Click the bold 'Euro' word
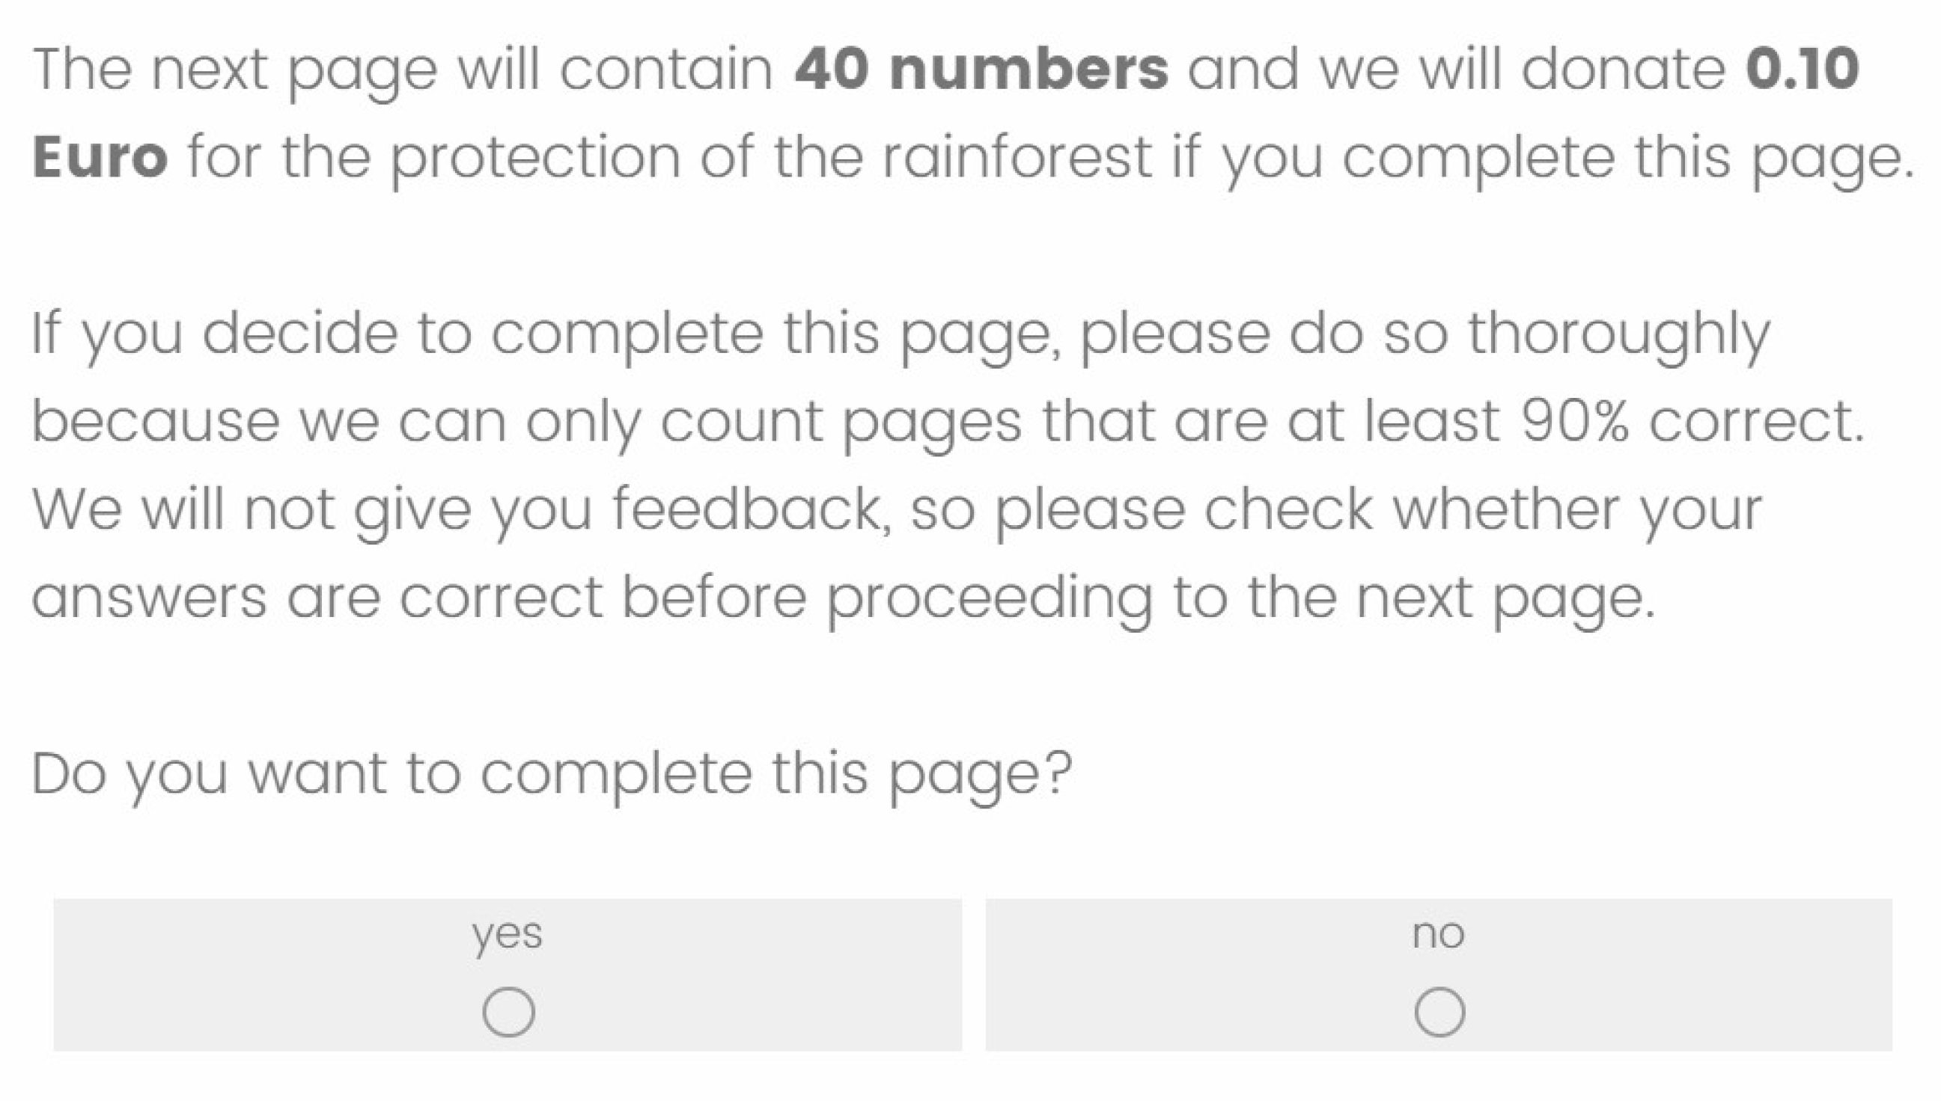1941x1101 pixels. click(x=100, y=157)
